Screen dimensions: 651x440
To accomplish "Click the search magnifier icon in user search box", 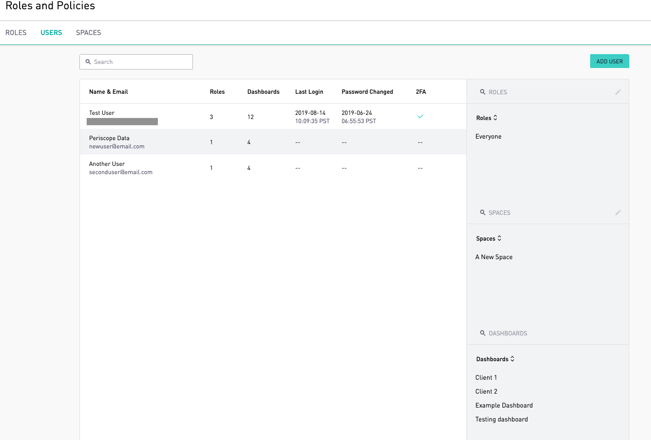I will click(x=88, y=62).
